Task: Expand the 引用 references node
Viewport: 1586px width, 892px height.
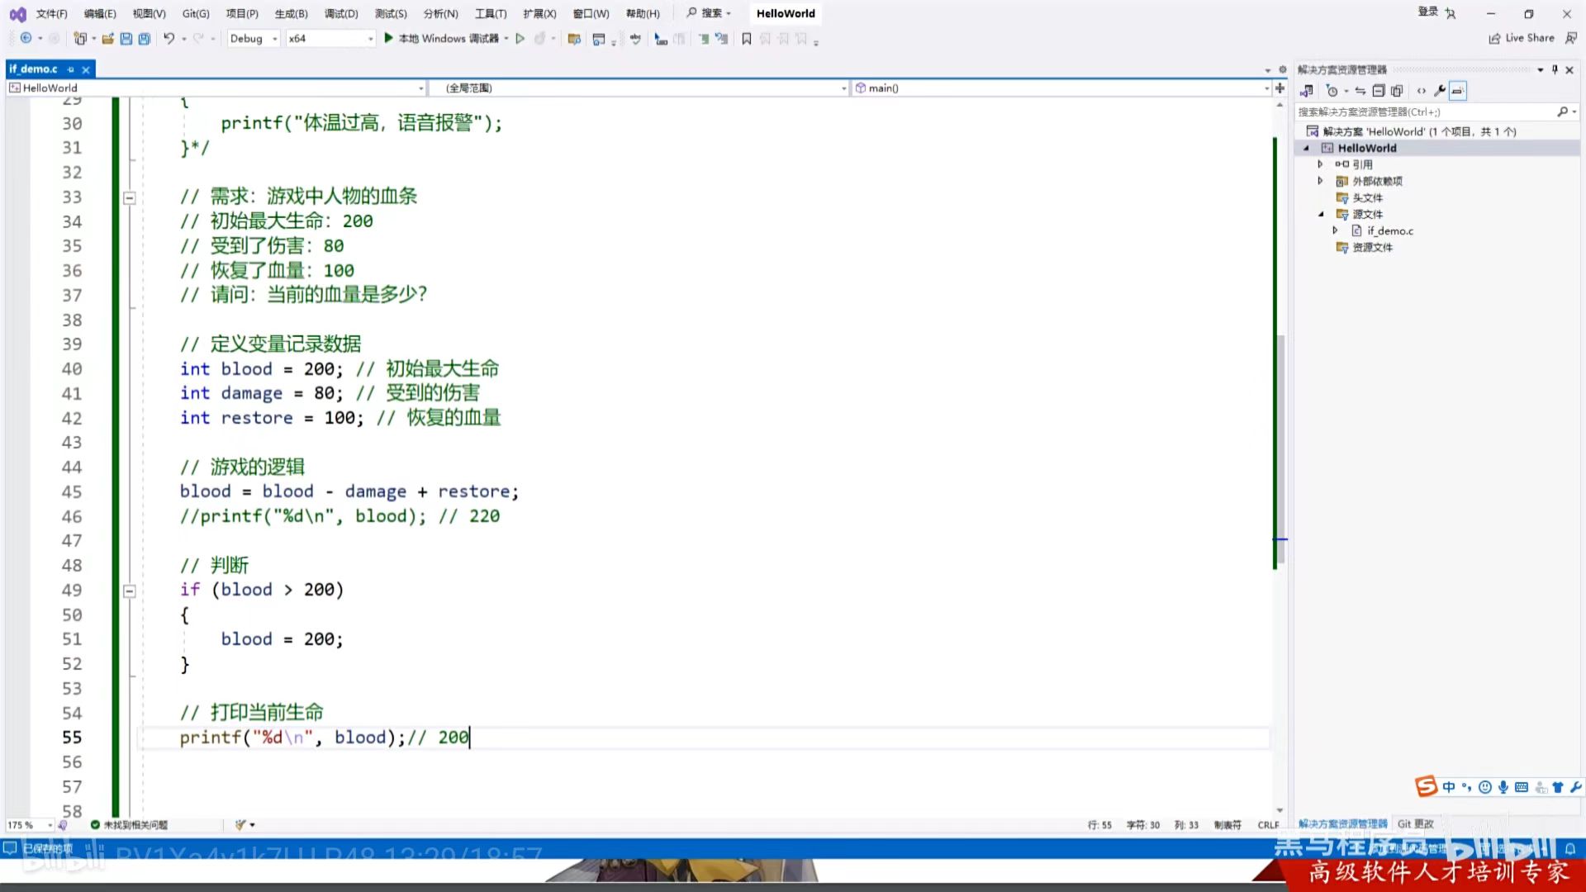Action: (1320, 164)
